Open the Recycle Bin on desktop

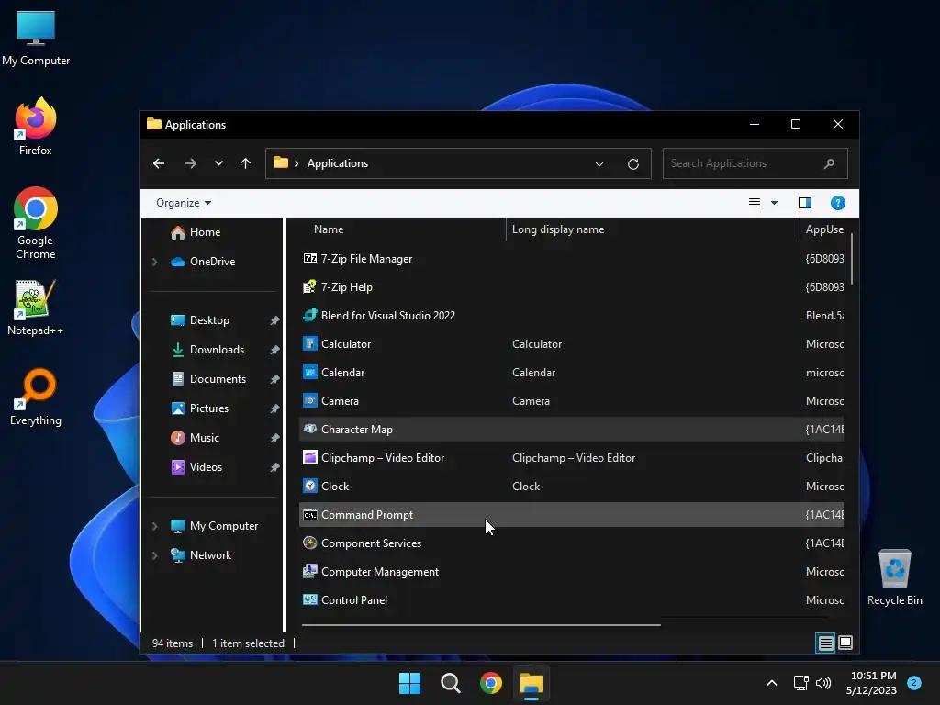pyautogui.click(x=894, y=577)
